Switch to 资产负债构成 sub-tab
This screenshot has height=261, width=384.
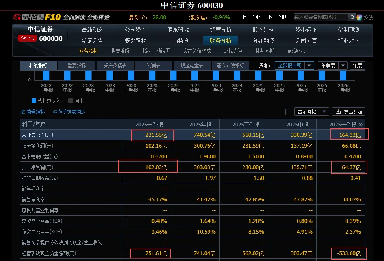pos(197,51)
